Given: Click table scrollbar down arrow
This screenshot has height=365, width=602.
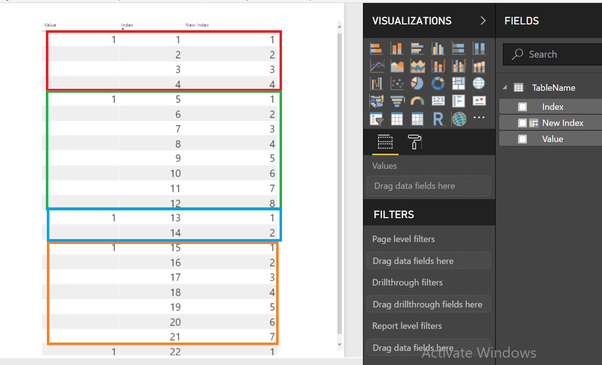Looking at the screenshot, I should click(x=340, y=345).
